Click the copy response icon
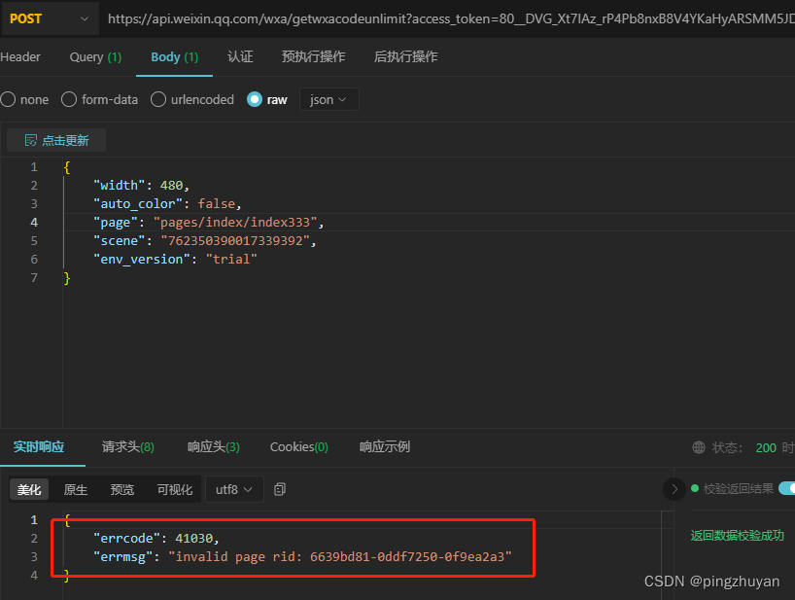The width and height of the screenshot is (795, 600). click(280, 489)
